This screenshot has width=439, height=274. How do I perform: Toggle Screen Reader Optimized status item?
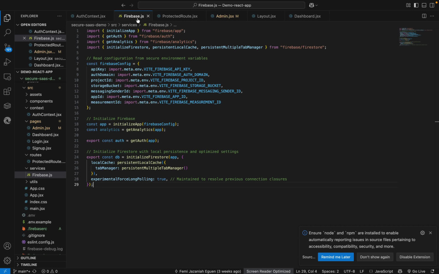[268, 271]
